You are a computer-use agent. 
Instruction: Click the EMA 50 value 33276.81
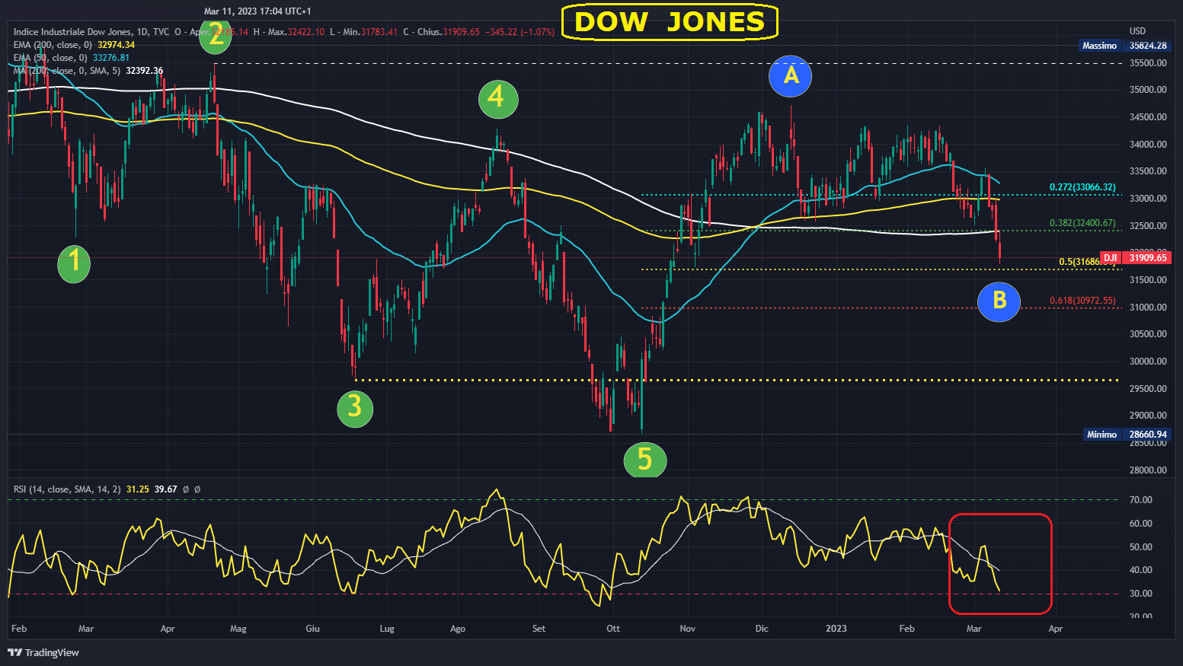(x=111, y=58)
